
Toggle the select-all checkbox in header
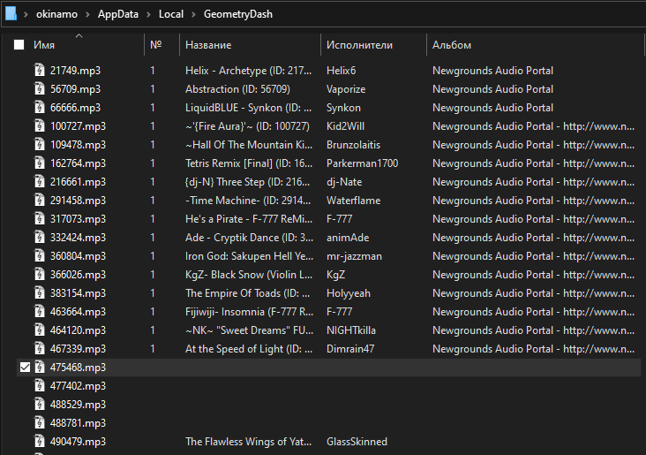point(19,44)
